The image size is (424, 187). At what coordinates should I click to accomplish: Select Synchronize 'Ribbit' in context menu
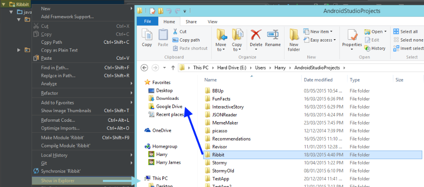[x=60, y=171]
